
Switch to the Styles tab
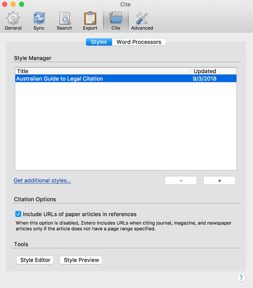pos(99,42)
